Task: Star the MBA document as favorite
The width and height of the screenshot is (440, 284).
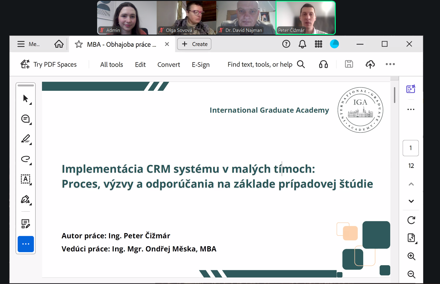Action: coord(79,44)
